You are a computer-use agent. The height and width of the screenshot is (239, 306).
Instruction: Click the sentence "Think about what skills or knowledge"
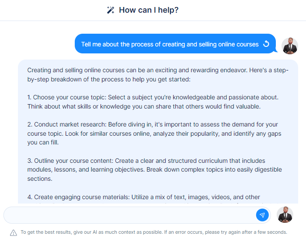click(x=144, y=106)
